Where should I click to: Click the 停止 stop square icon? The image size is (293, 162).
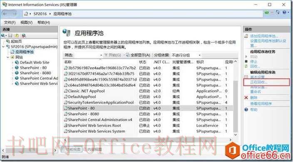click(x=246, y=61)
